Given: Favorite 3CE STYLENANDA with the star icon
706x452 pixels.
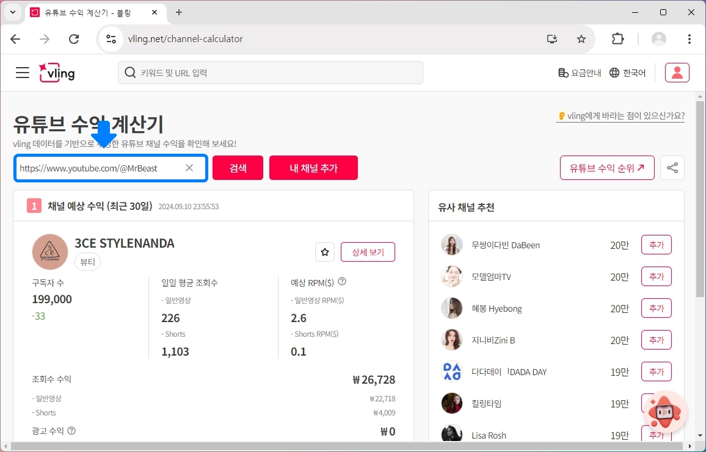Looking at the screenshot, I should pos(325,252).
